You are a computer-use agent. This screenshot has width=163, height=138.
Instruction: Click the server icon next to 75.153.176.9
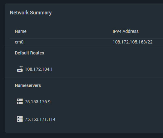pos(20,101)
